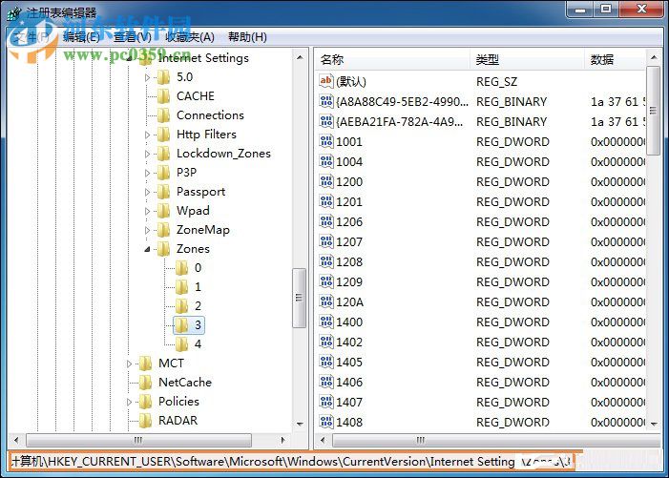Click values pane scrollbar down arrow

(654, 424)
